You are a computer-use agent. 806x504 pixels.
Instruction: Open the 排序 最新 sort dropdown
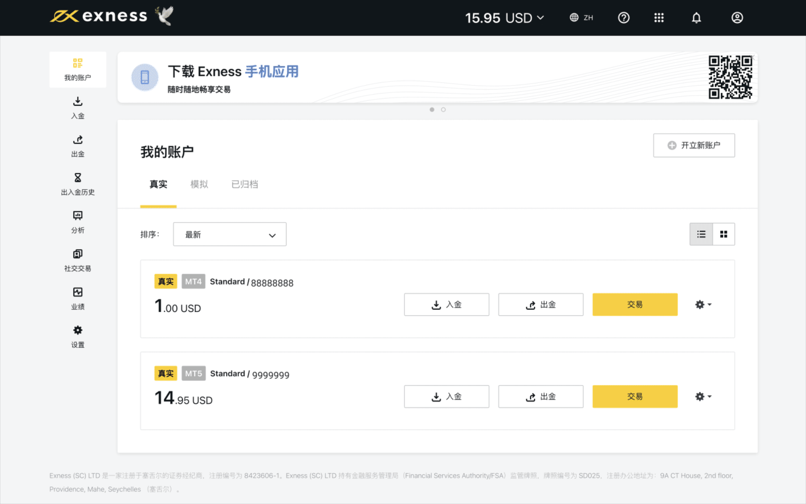click(230, 234)
